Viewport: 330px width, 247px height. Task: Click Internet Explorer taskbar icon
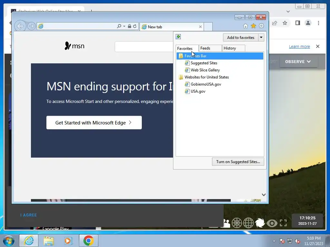click(29, 241)
